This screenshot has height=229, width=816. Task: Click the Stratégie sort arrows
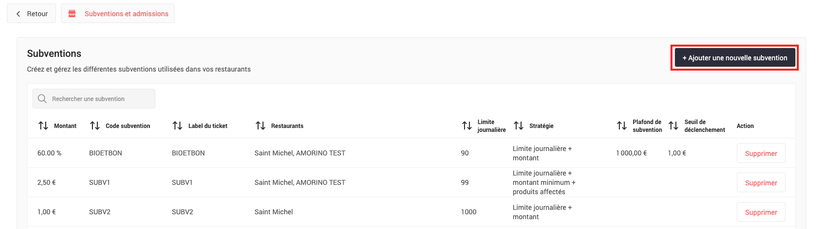(x=519, y=126)
